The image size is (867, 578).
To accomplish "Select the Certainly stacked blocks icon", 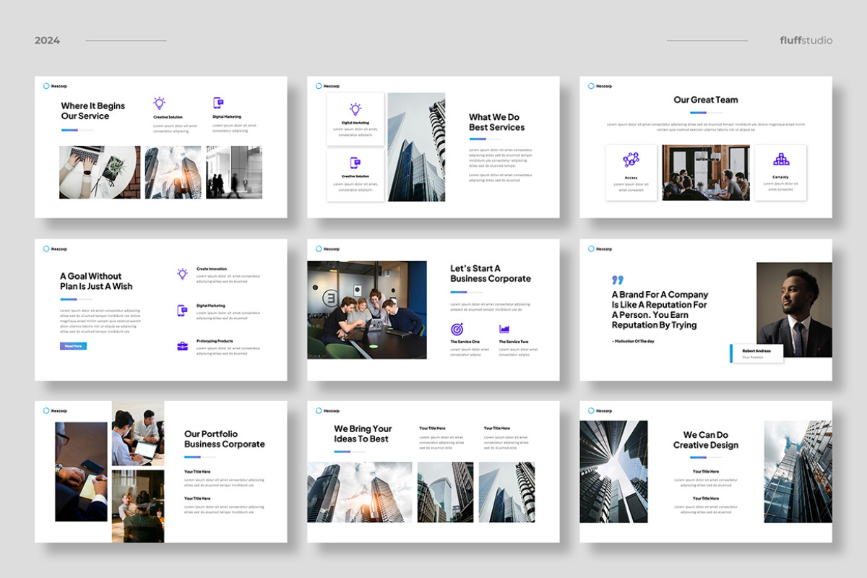I will click(780, 160).
